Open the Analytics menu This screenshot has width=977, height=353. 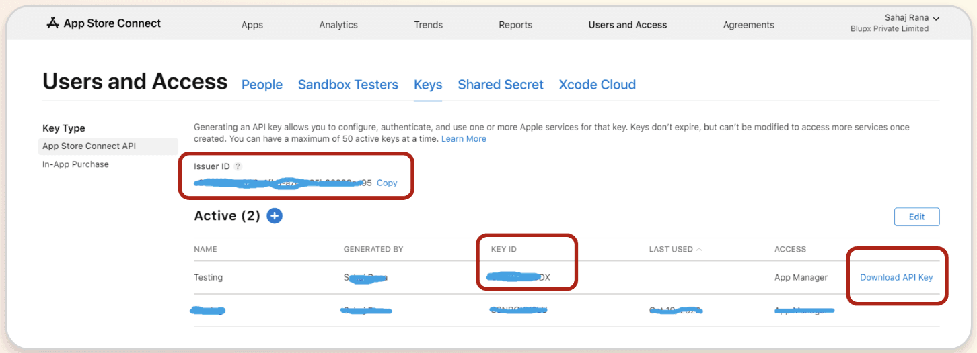[338, 25]
